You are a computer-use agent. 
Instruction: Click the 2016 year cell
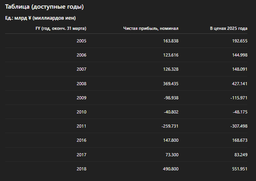(x=81, y=141)
